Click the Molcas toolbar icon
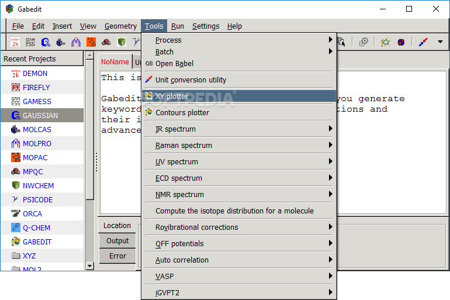450x300 pixels. pos(61,42)
